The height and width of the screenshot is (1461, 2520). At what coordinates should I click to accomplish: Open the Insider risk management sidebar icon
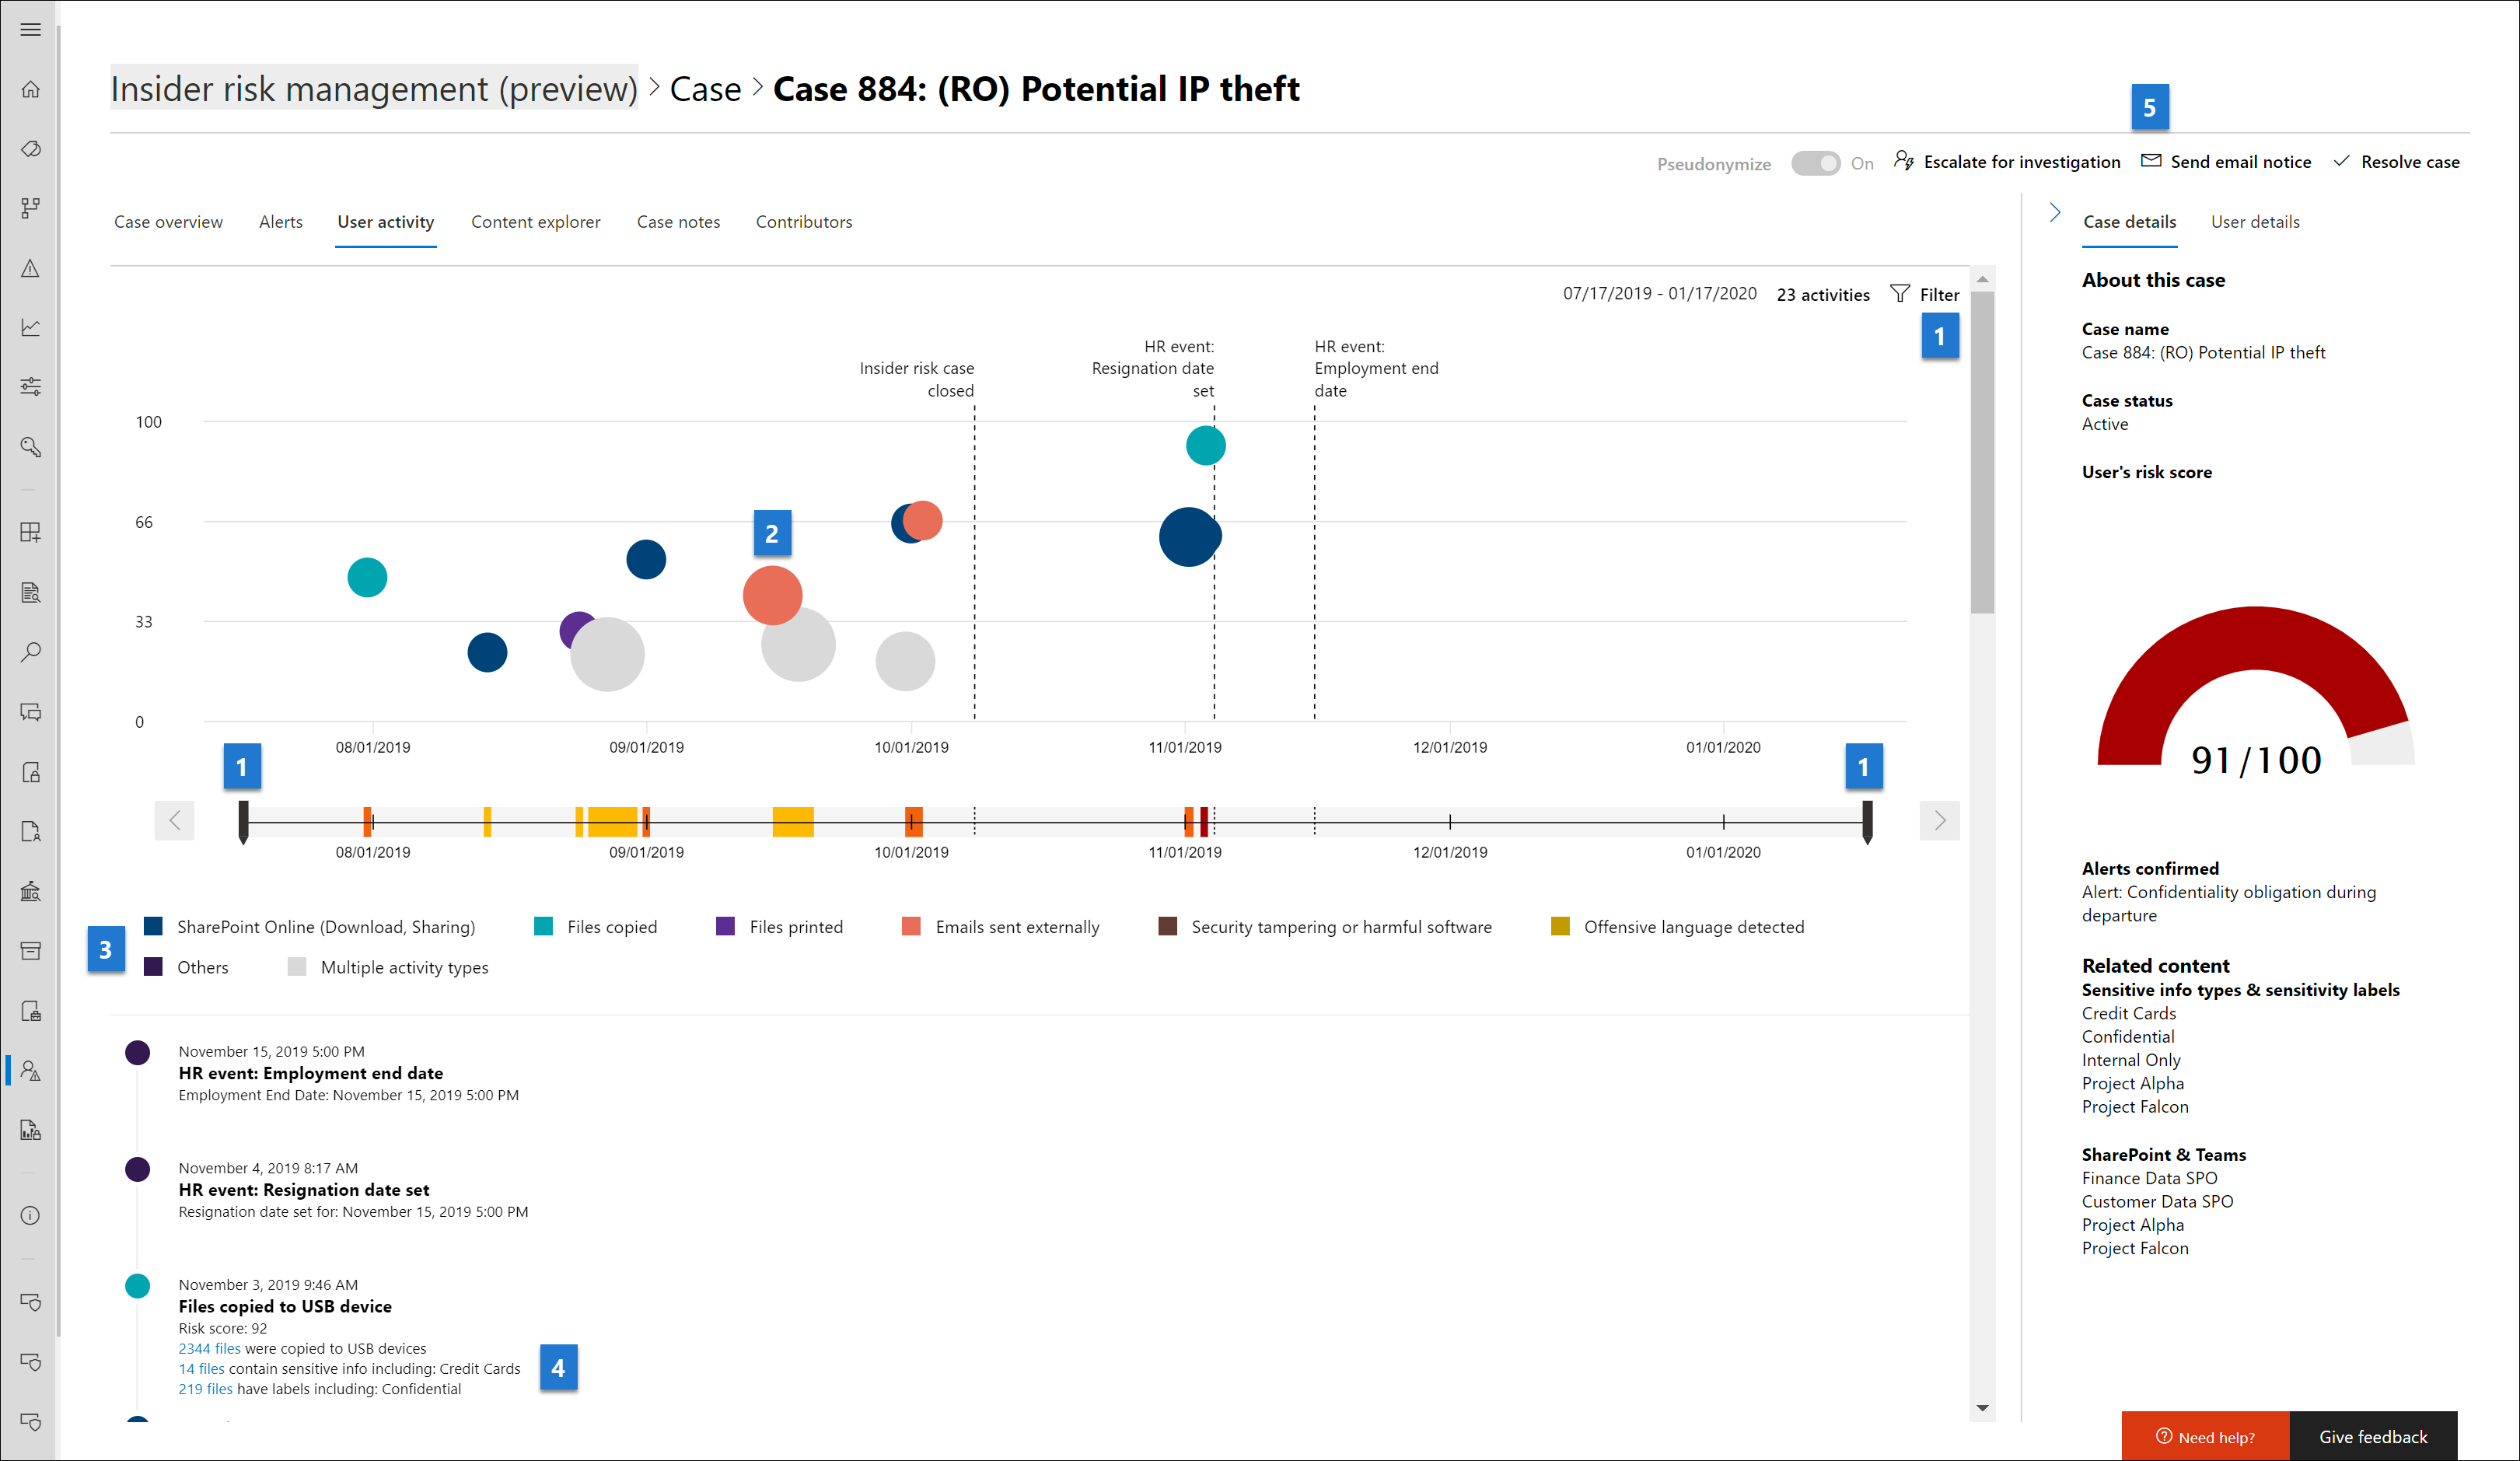point(31,1071)
